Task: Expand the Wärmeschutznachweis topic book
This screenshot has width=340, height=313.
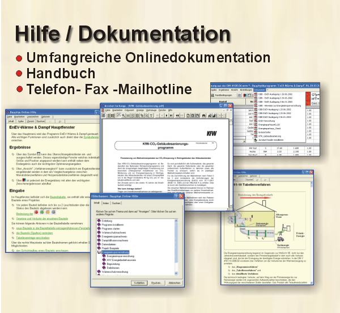Action: click(99, 232)
